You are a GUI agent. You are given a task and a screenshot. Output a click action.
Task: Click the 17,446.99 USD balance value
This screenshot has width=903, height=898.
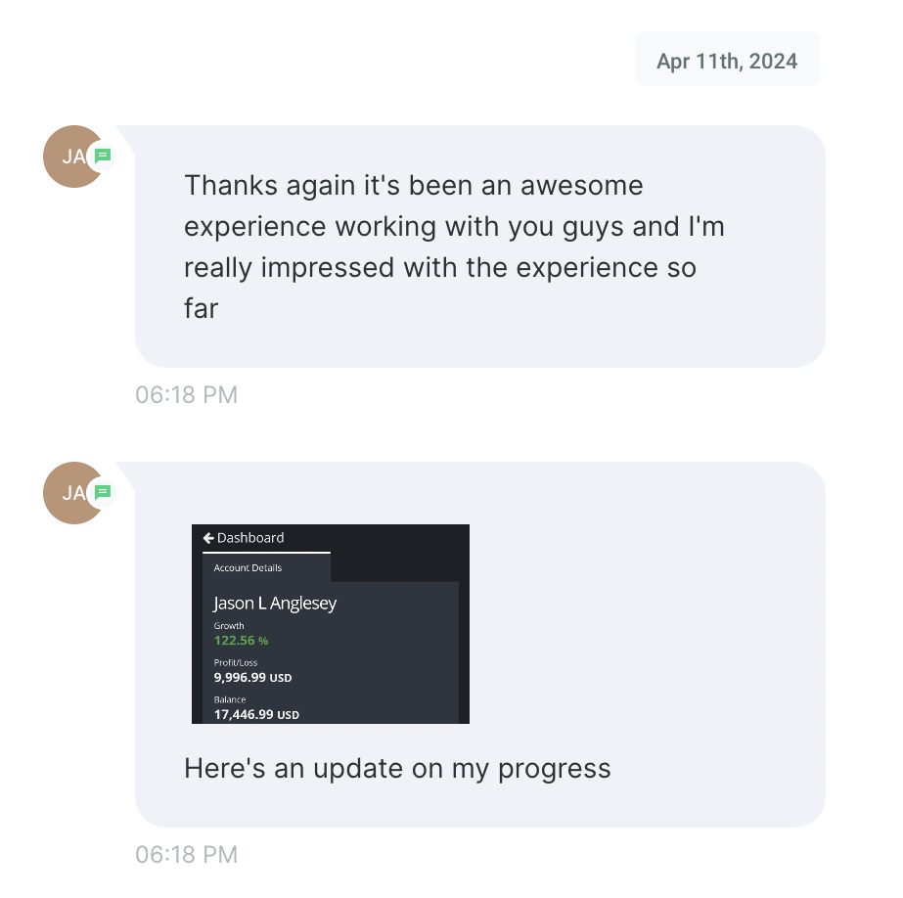(256, 714)
